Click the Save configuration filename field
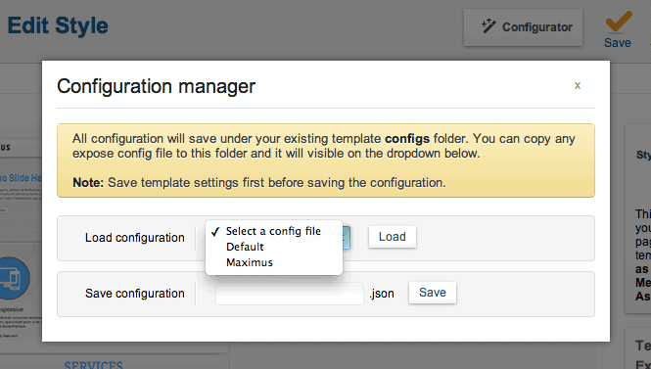Screen dimensions: 651x369 (x=290, y=294)
